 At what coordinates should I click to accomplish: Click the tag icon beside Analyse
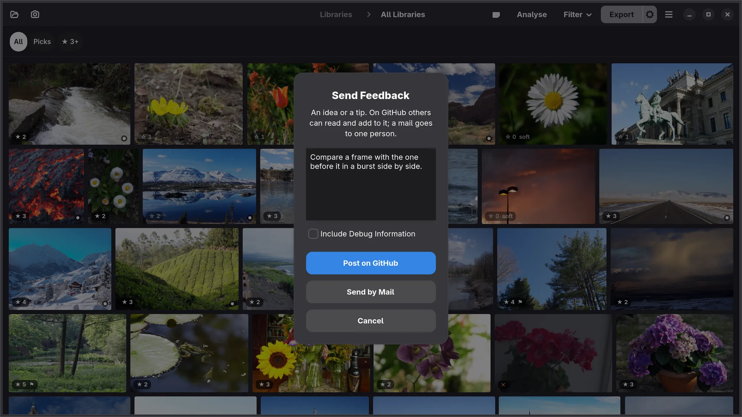[x=496, y=15]
